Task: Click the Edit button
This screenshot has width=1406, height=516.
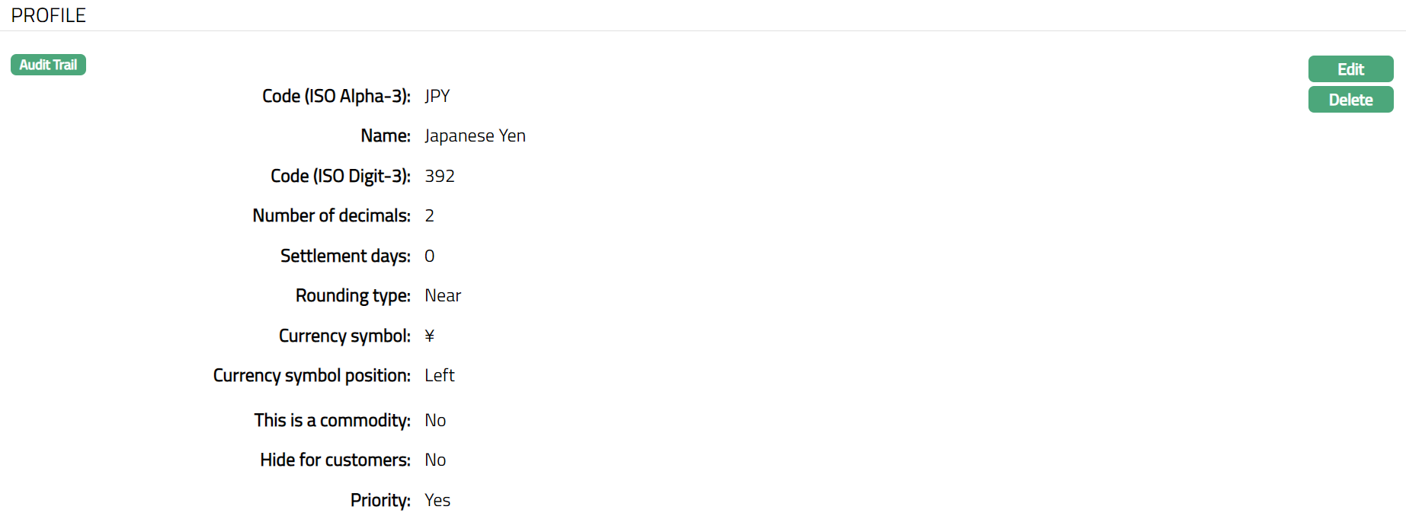Action: tap(1350, 69)
